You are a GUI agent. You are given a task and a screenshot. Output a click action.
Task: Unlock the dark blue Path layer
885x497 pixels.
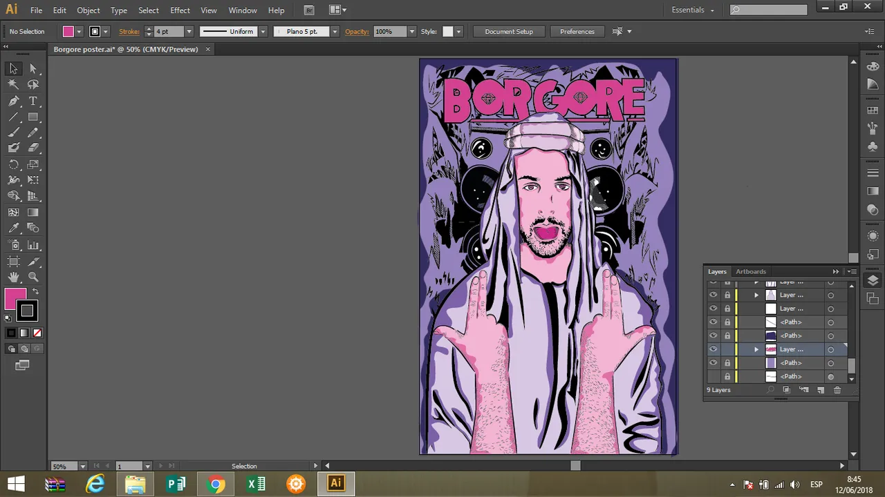(x=727, y=335)
